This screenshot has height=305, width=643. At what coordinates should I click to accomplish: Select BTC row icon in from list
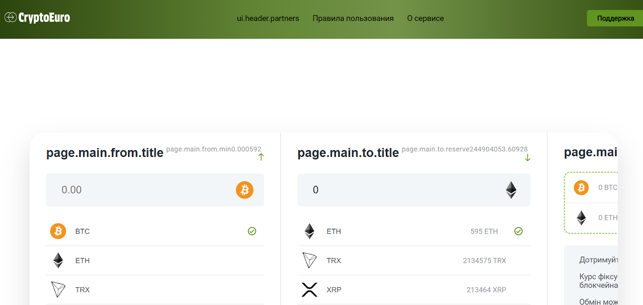[58, 231]
